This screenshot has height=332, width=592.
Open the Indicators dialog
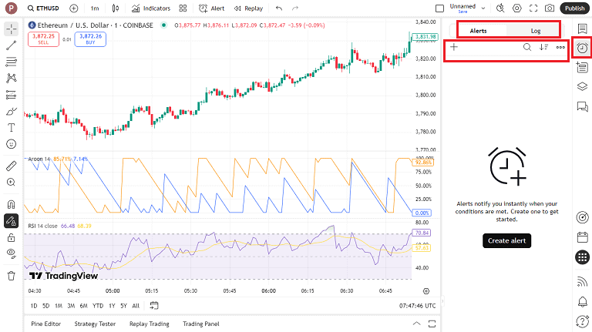[151, 8]
